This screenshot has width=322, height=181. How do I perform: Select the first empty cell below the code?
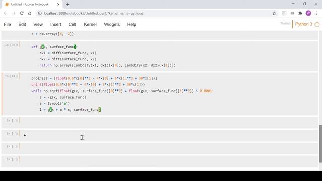click(x=160, y=122)
